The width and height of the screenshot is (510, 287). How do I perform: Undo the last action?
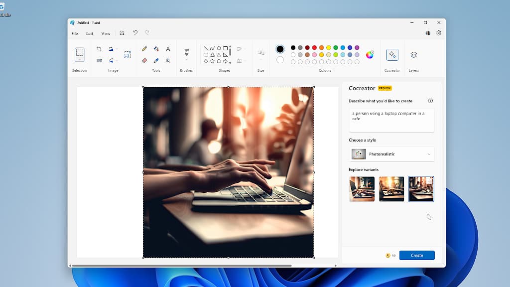pyautogui.click(x=135, y=32)
